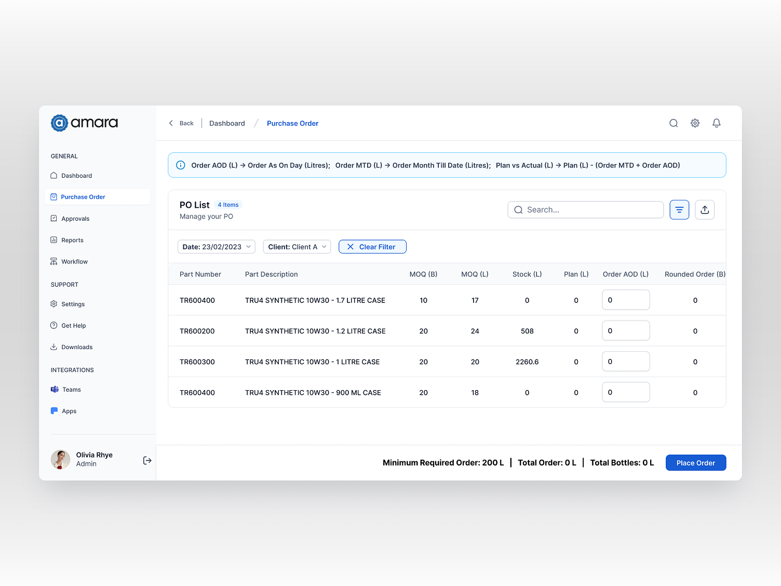Open the filter icon beside search
Viewport: 781px width, 586px height.
(x=679, y=209)
